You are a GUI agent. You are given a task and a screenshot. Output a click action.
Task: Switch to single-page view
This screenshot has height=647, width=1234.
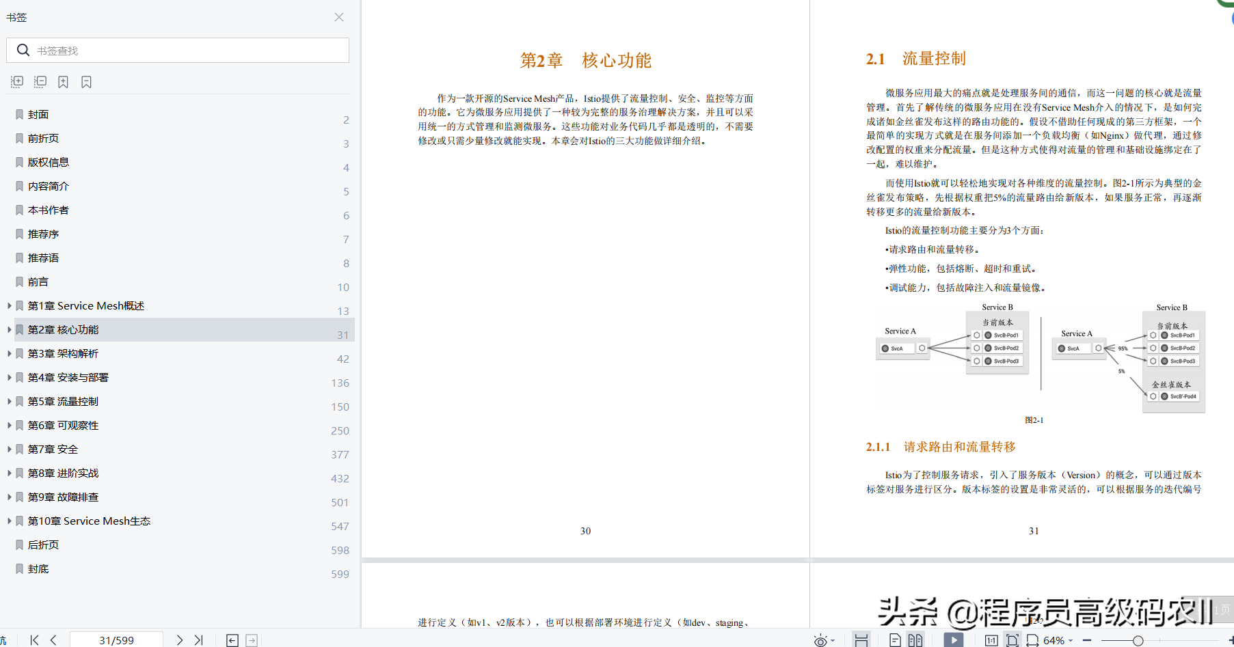pos(895,640)
